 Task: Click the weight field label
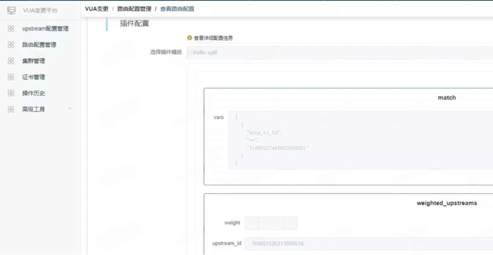pos(232,223)
